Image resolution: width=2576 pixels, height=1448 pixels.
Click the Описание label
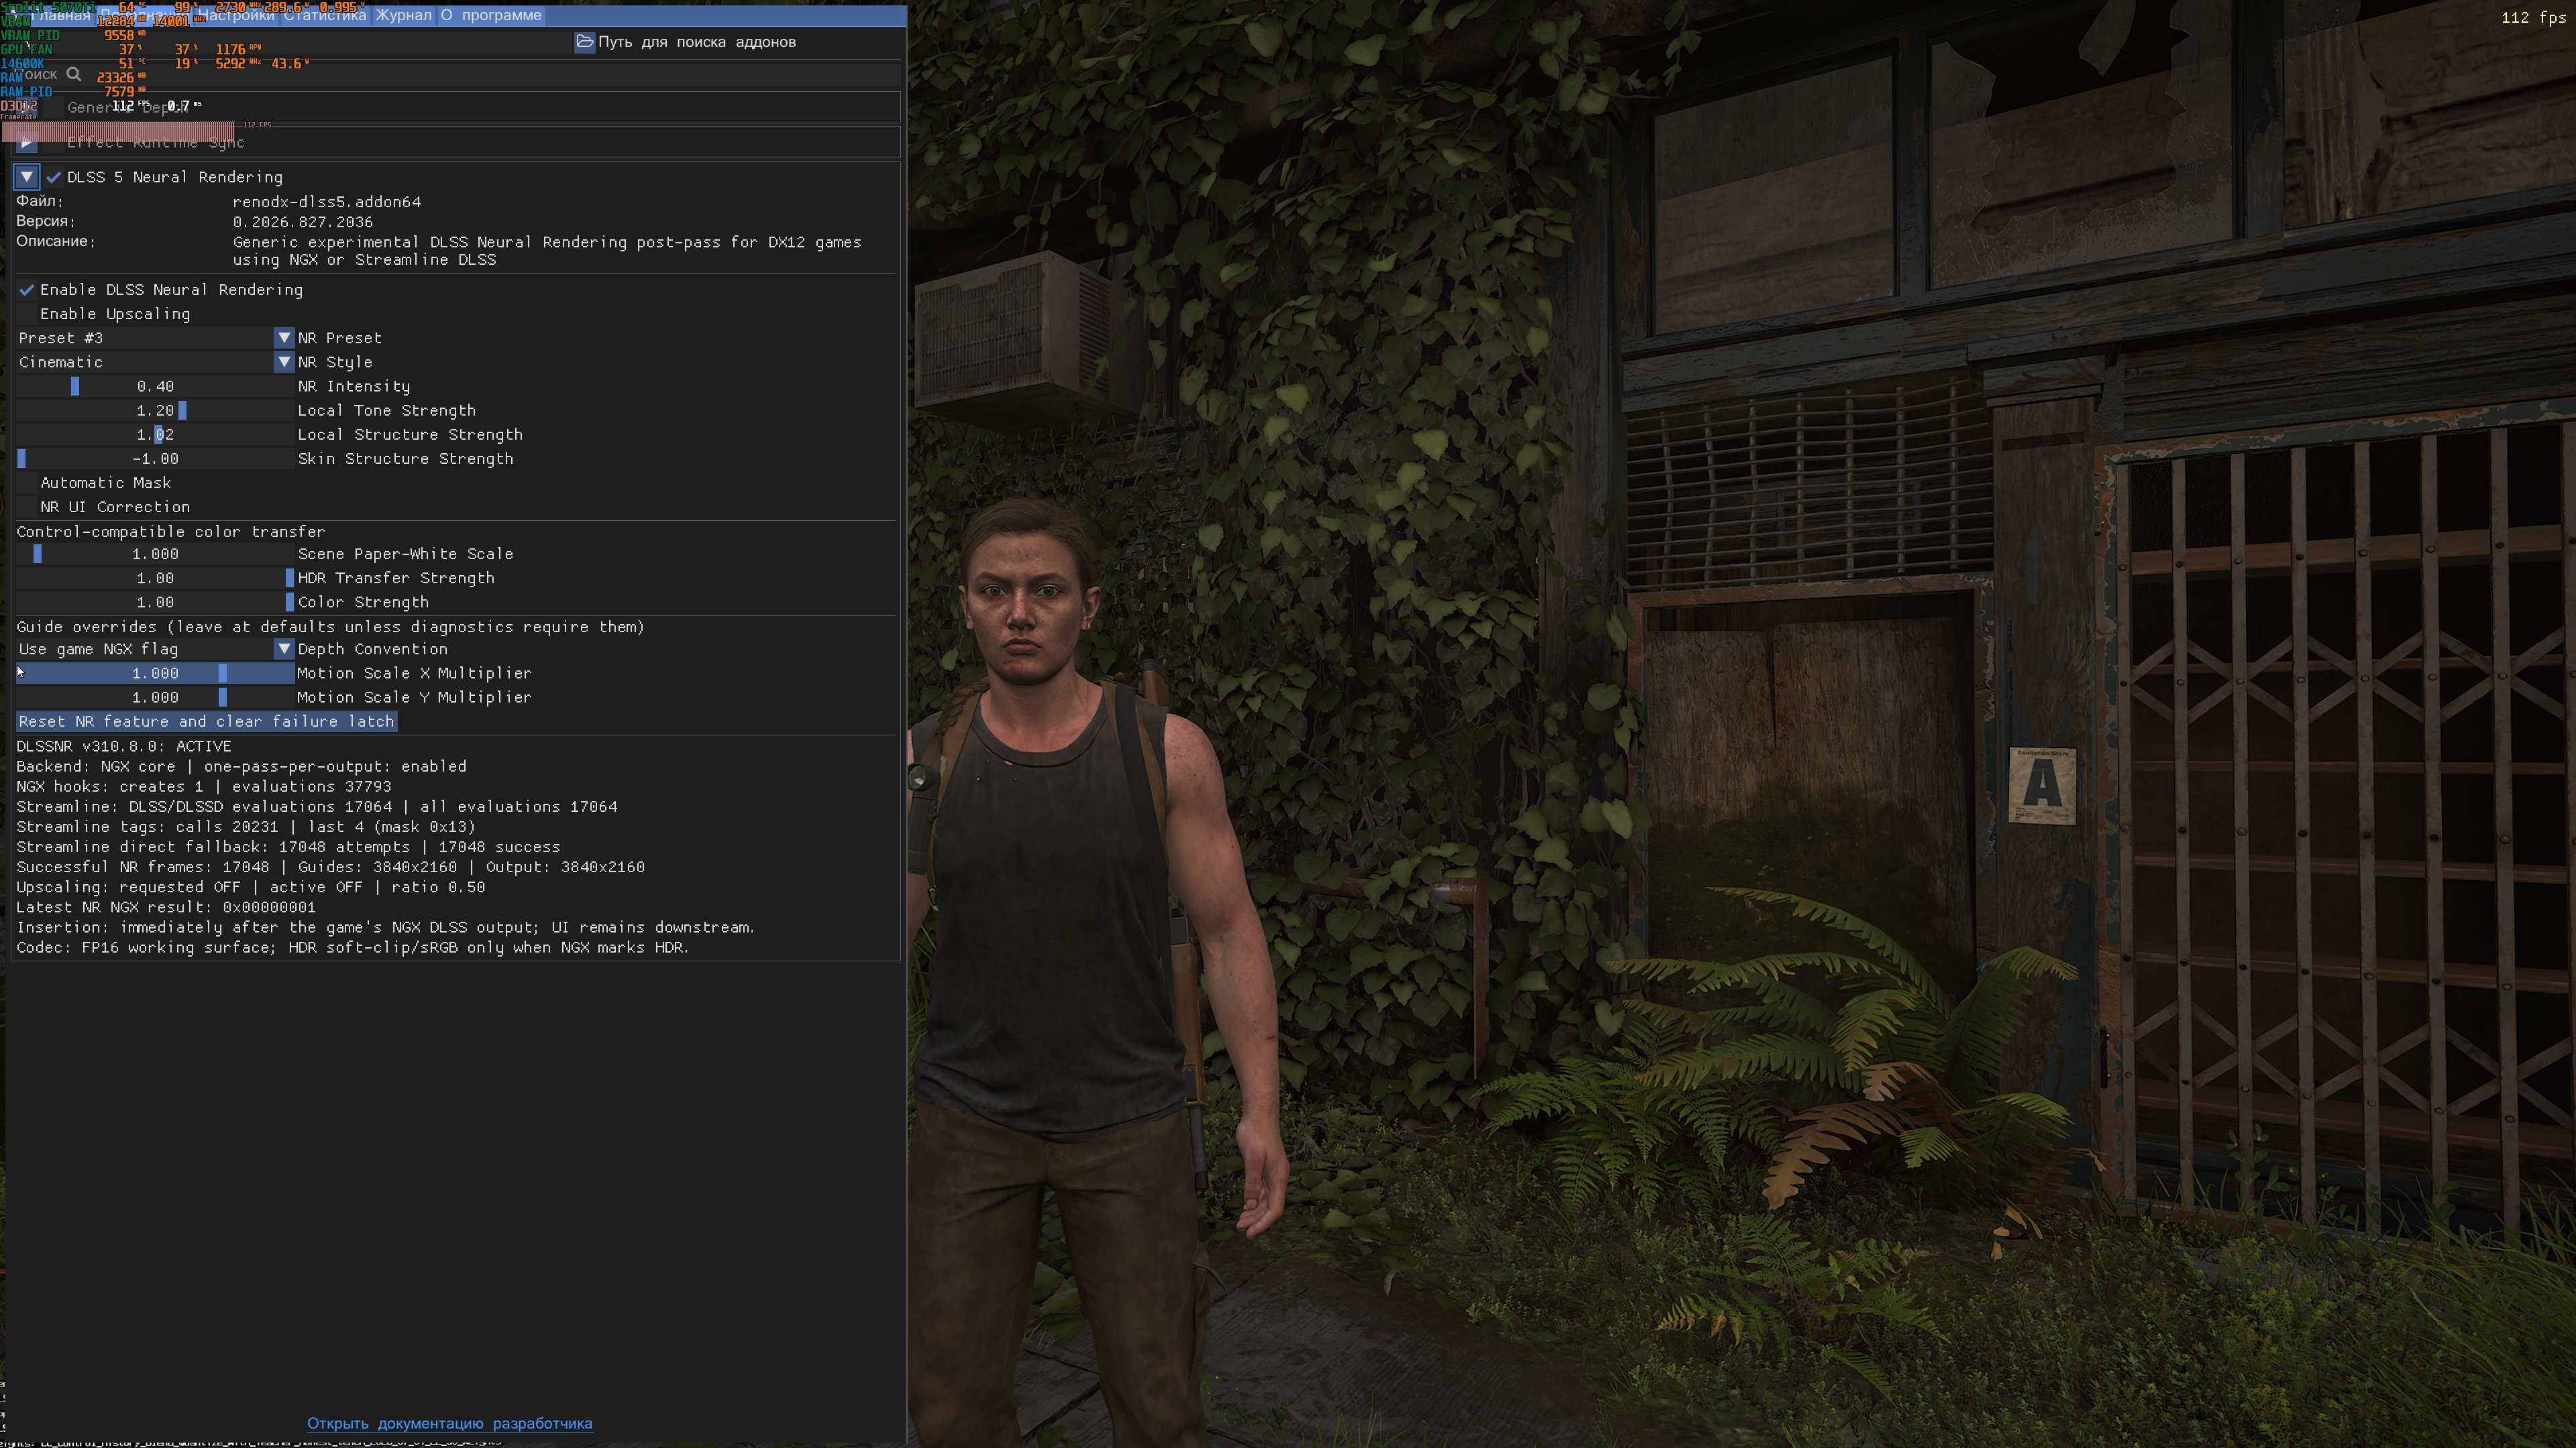tap(56, 242)
